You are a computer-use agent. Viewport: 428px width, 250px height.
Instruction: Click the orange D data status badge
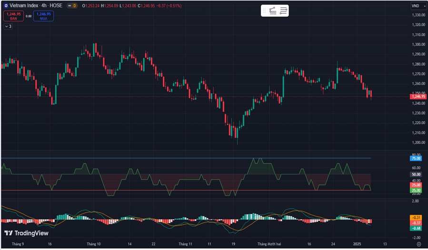[74, 6]
